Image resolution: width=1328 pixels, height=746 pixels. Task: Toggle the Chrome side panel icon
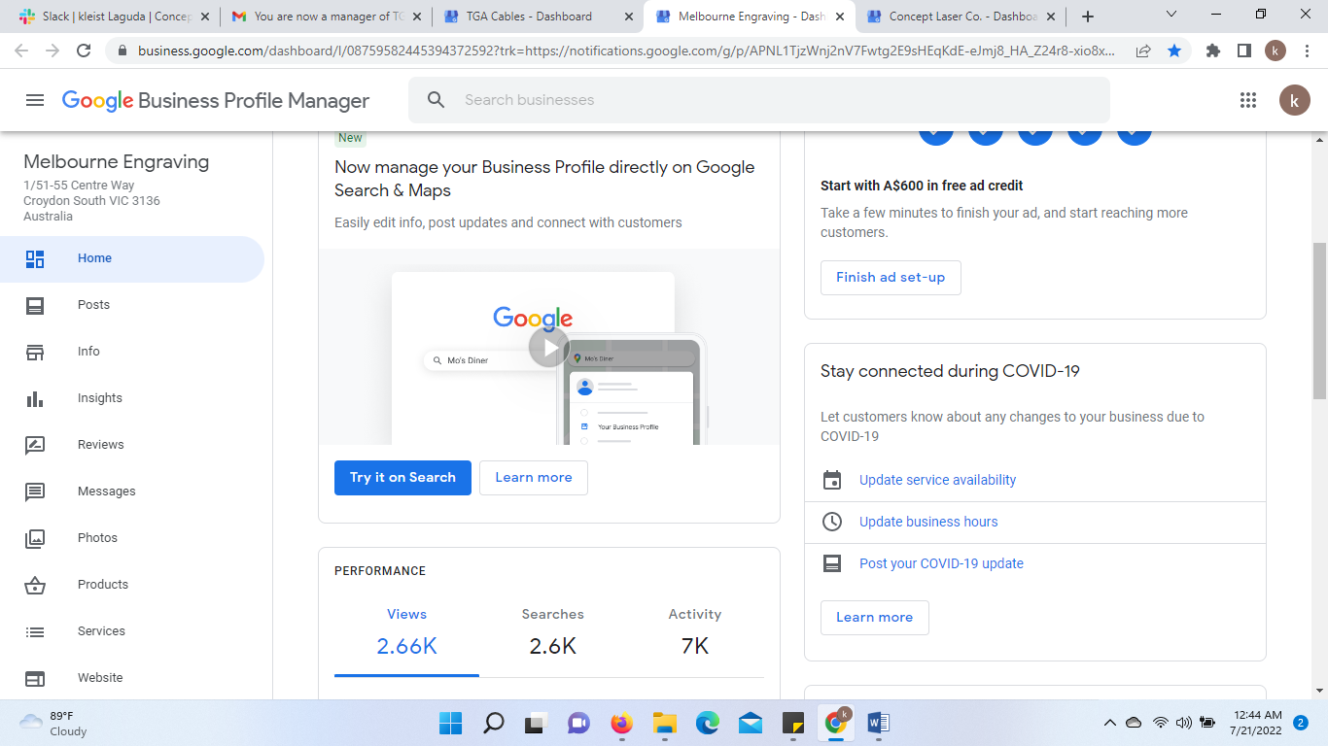click(1244, 51)
